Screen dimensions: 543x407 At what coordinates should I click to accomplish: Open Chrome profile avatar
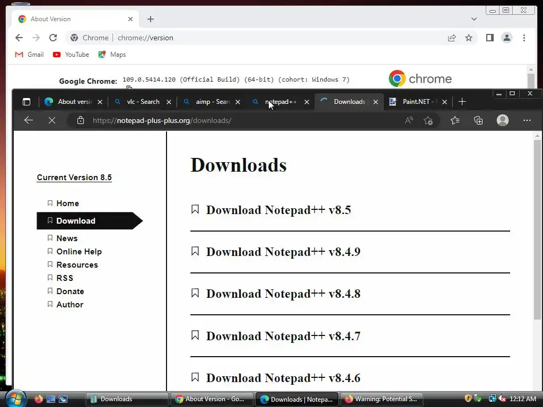506,38
